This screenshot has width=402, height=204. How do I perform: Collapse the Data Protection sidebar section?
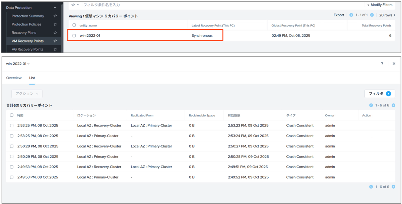(x=55, y=7)
